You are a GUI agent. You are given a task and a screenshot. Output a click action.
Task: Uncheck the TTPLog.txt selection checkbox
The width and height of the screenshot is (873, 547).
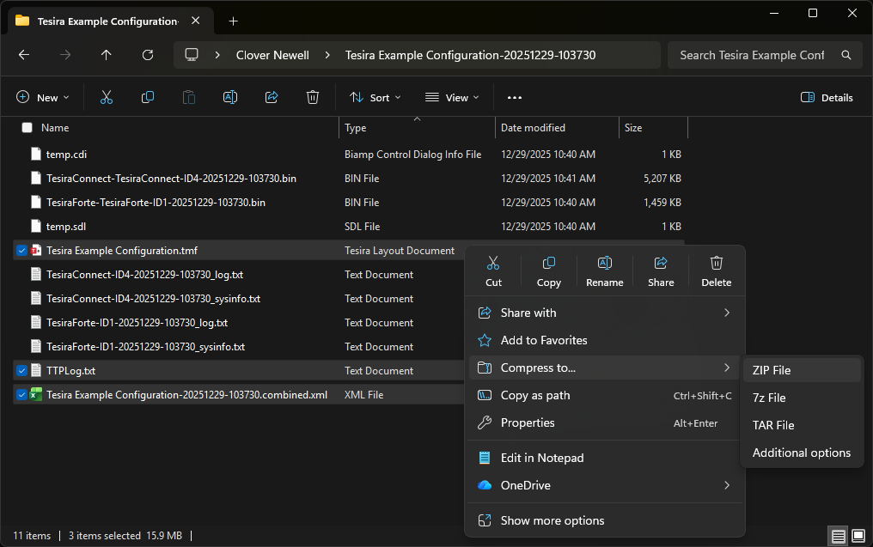tap(22, 370)
